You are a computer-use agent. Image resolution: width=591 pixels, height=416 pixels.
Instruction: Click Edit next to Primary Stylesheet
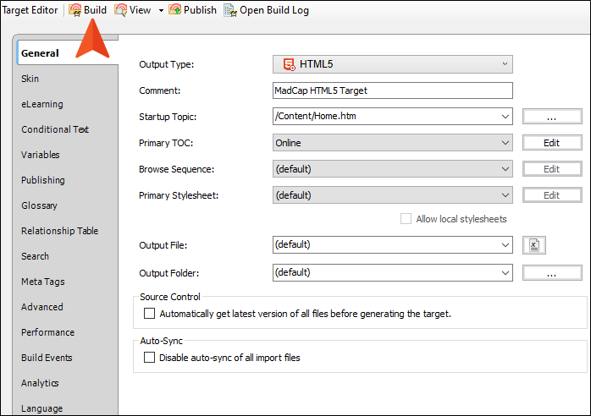[552, 195]
